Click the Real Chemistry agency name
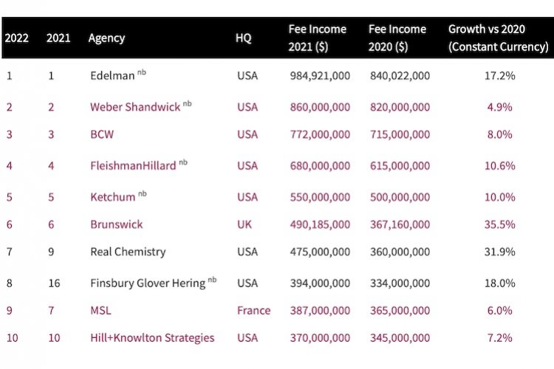The height and width of the screenshot is (369, 554). coord(128,252)
